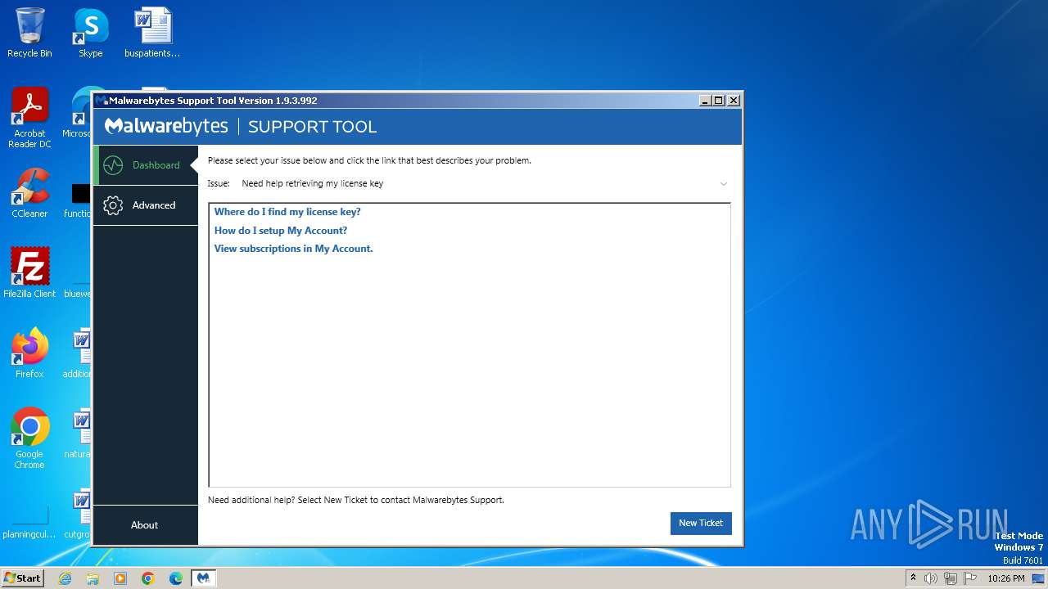Click the volume speaker tray icon
Viewport: 1048px width, 589px height.
[931, 578]
